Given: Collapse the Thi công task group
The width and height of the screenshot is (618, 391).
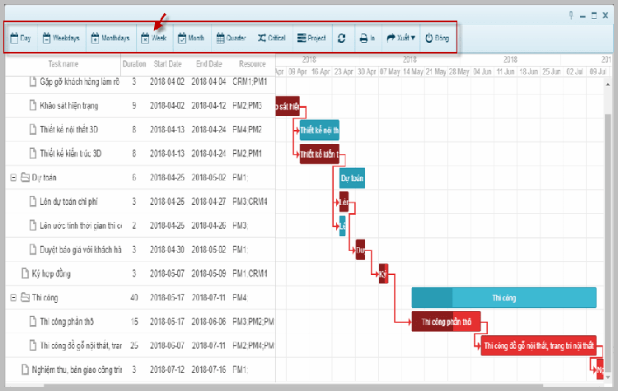Looking at the screenshot, I should [13, 298].
